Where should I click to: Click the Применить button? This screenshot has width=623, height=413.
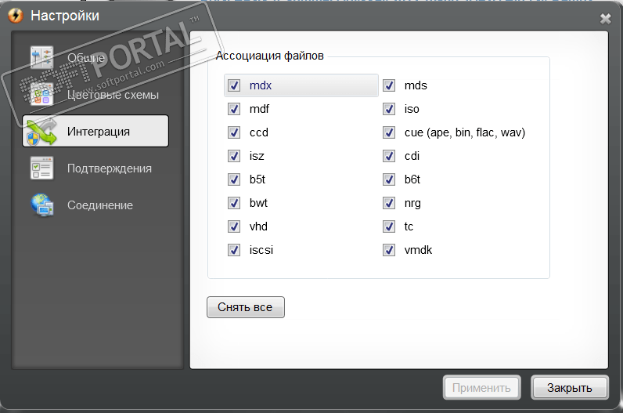pos(481,387)
